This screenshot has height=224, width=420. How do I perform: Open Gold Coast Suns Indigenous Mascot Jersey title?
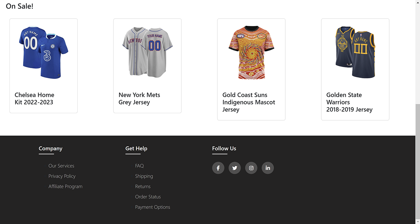[x=249, y=102]
